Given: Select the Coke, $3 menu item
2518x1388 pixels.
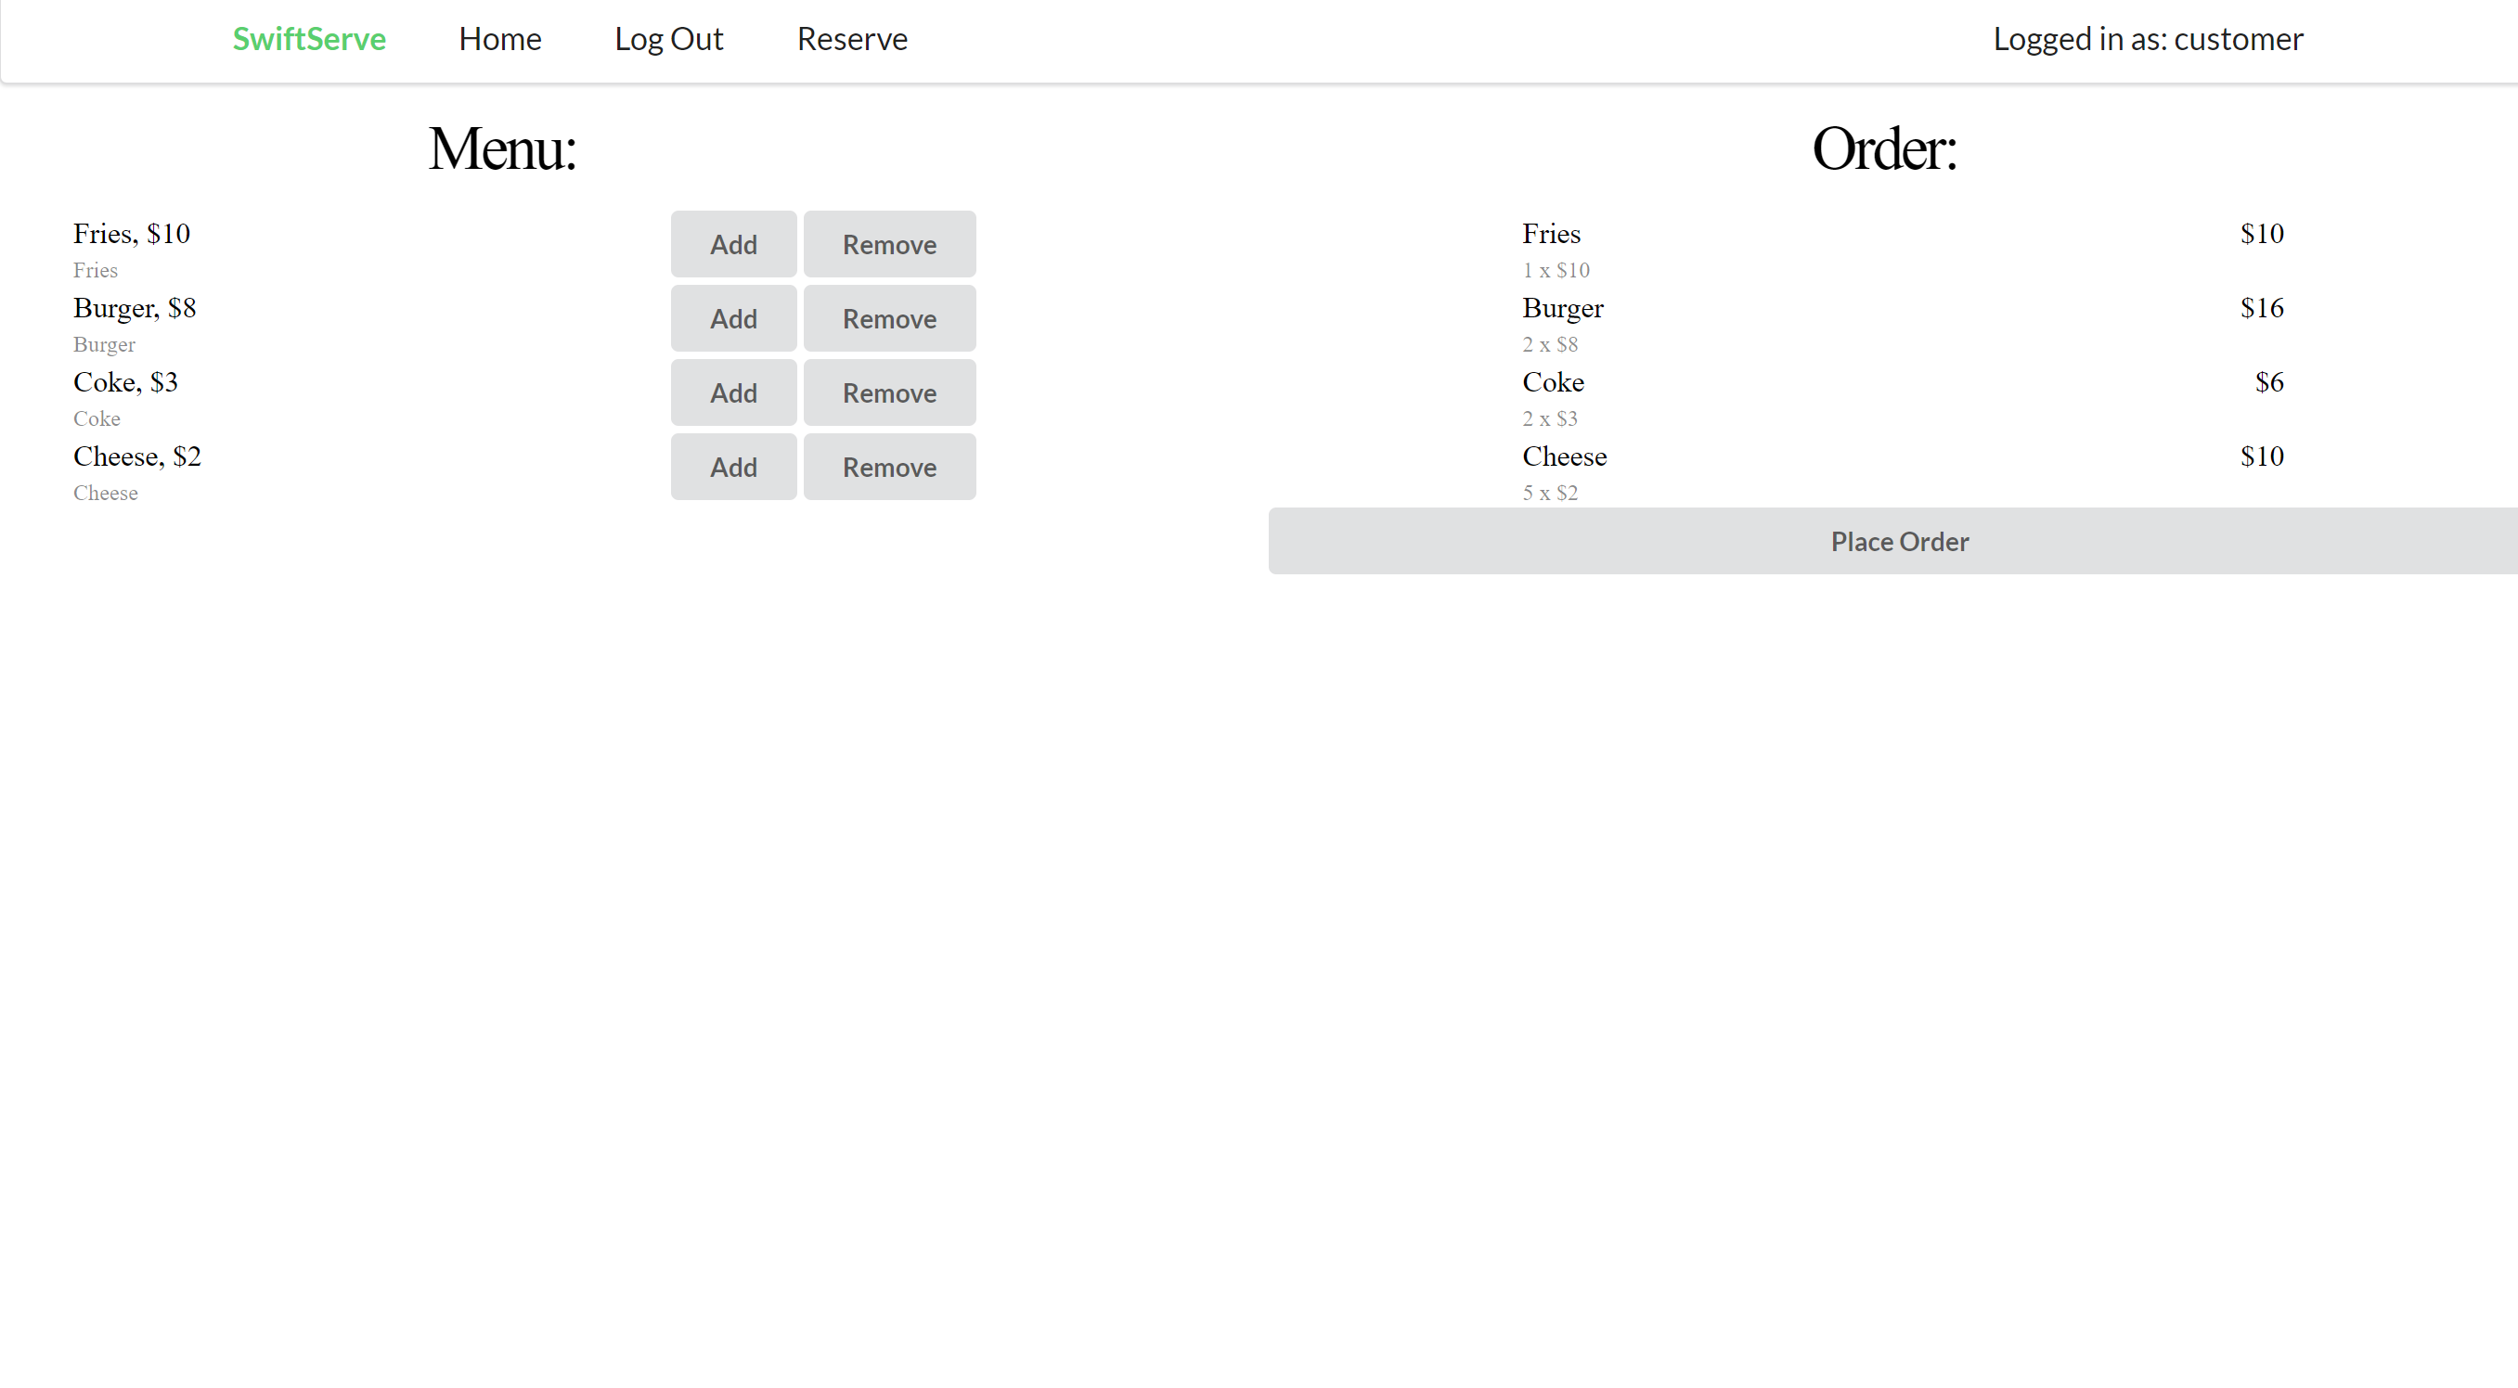Looking at the screenshot, I should [125, 382].
